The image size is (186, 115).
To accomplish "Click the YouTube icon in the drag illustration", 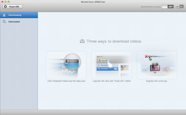I will 146,56.
